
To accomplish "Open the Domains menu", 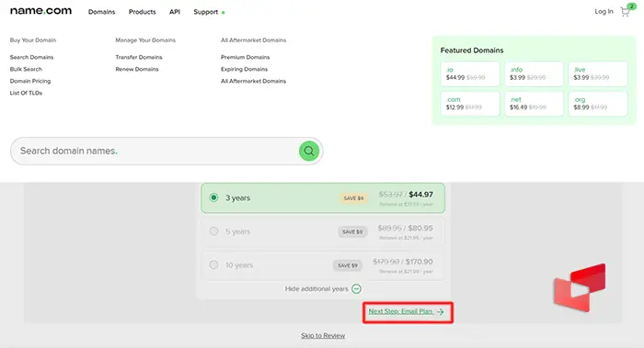I will [x=101, y=12].
